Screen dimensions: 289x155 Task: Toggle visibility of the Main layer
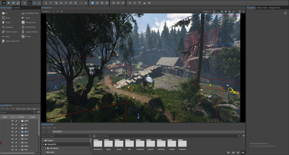(12, 146)
